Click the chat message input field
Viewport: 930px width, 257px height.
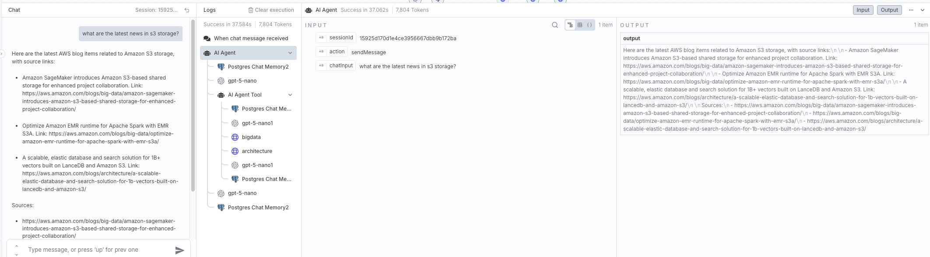coord(98,250)
